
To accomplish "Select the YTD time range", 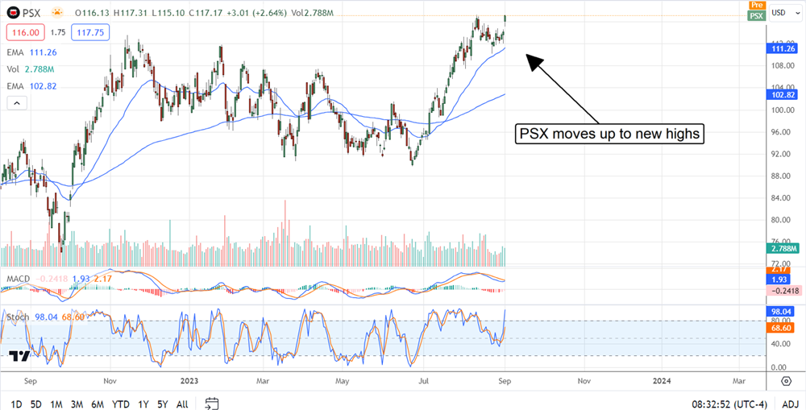I will (x=120, y=404).
